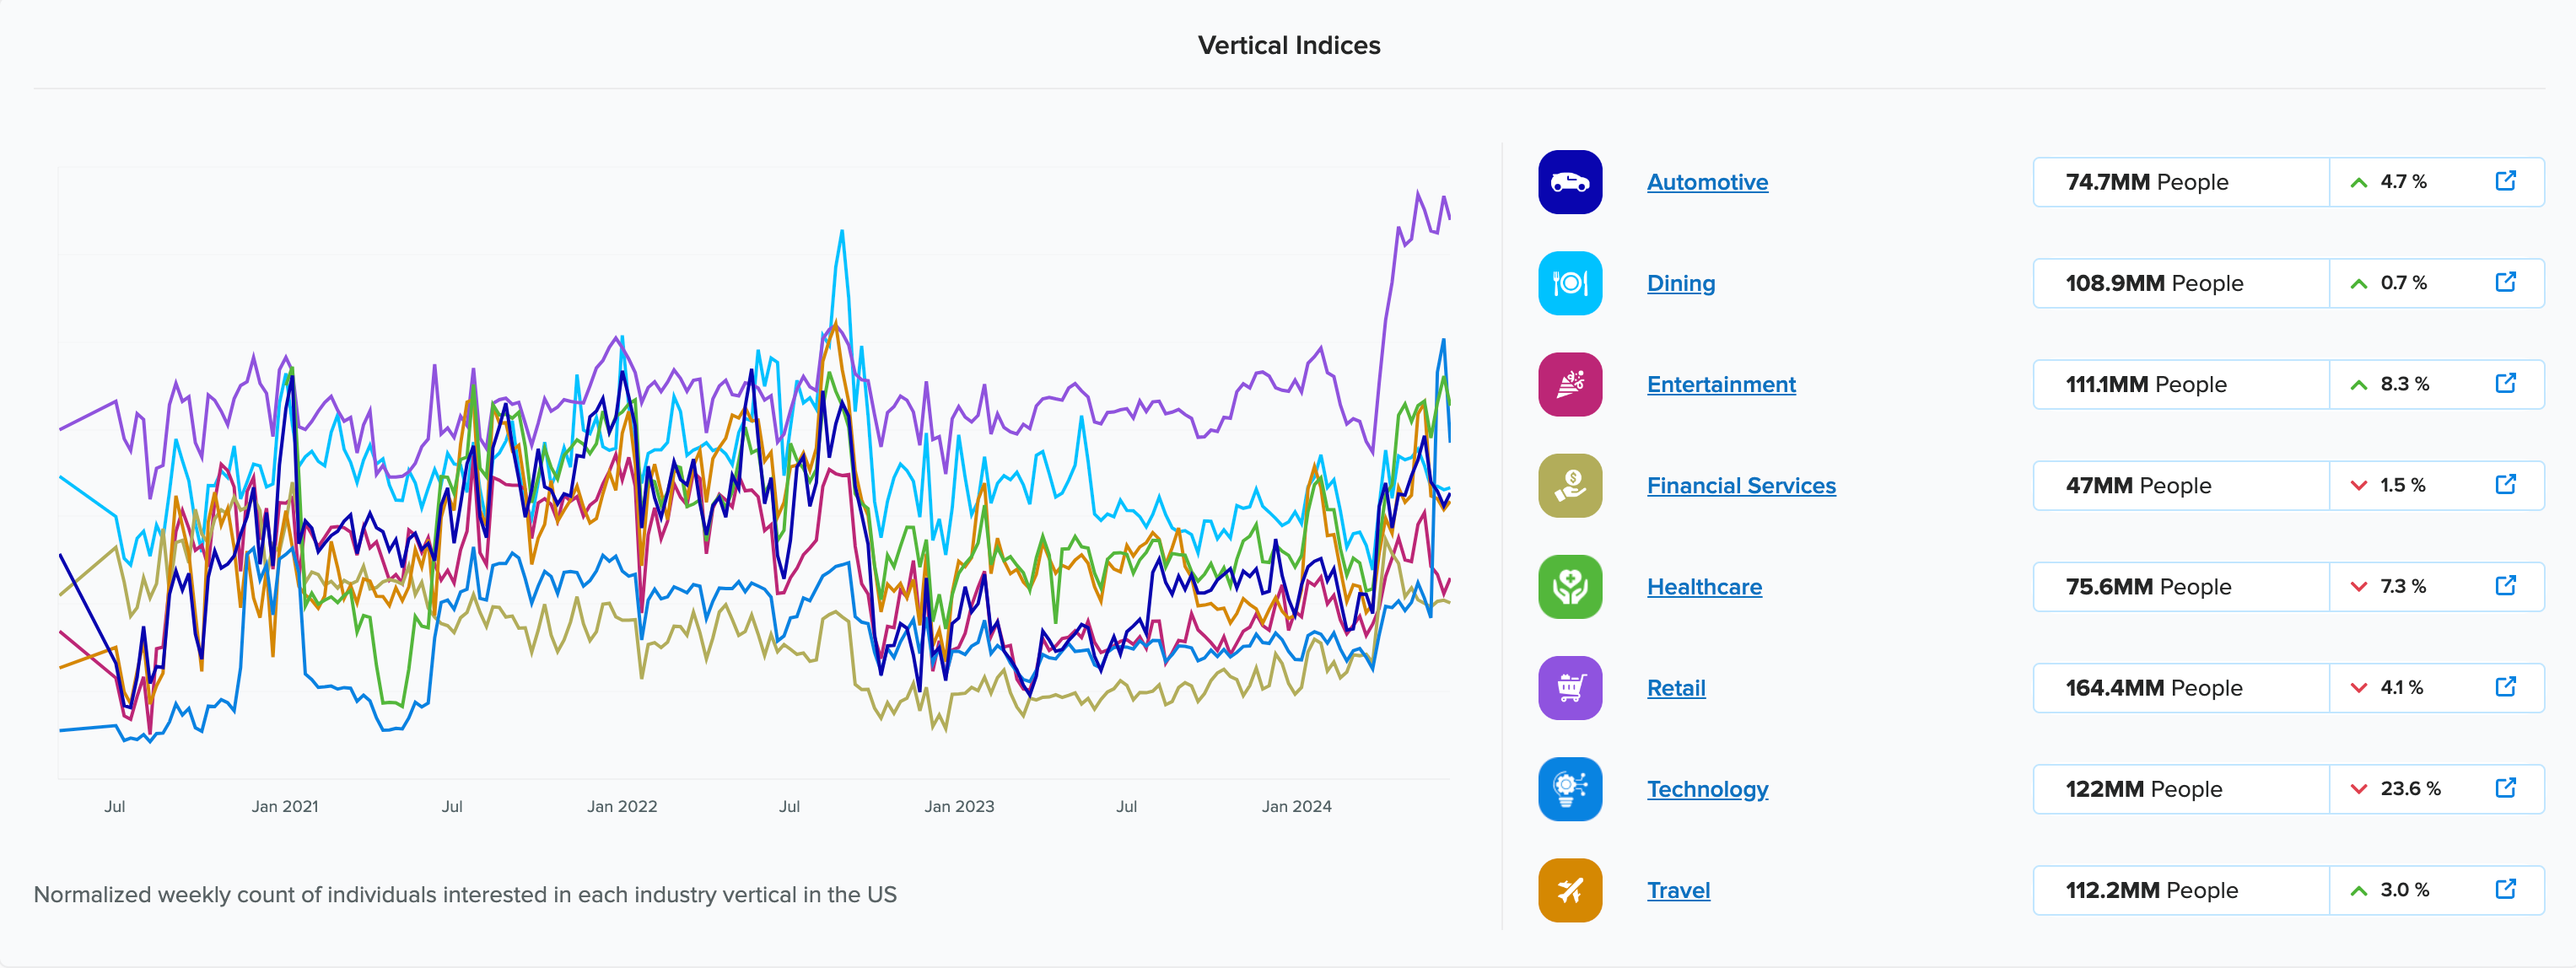The width and height of the screenshot is (2576, 968).
Task: Click the Technology gear icon
Action: [1569, 789]
